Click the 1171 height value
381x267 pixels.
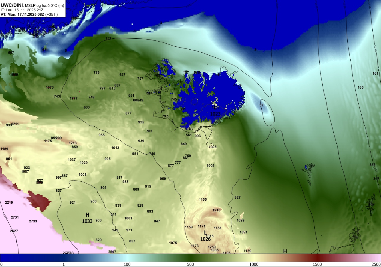(202, 226)
